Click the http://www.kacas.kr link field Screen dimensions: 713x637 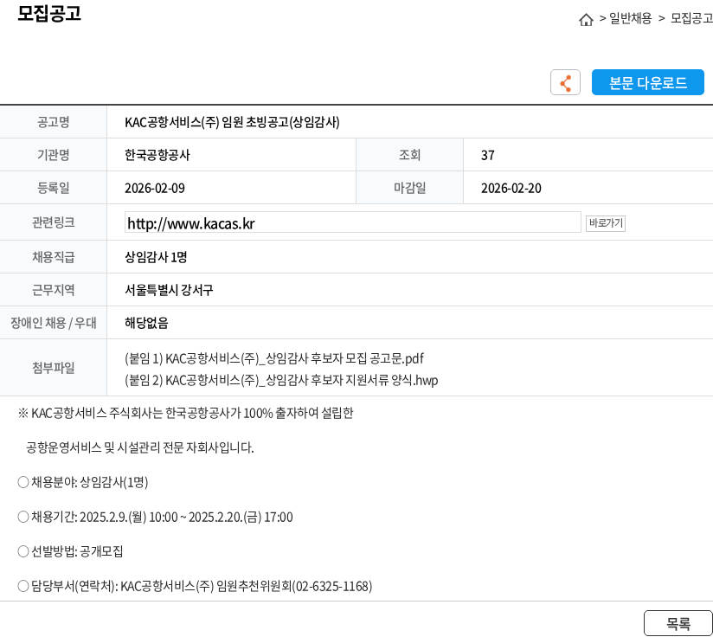353,222
